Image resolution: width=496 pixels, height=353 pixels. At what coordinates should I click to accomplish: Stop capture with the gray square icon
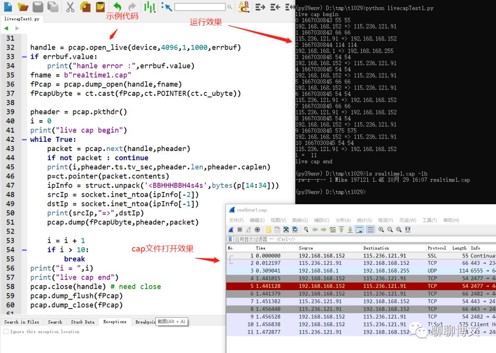(x=240, y=230)
